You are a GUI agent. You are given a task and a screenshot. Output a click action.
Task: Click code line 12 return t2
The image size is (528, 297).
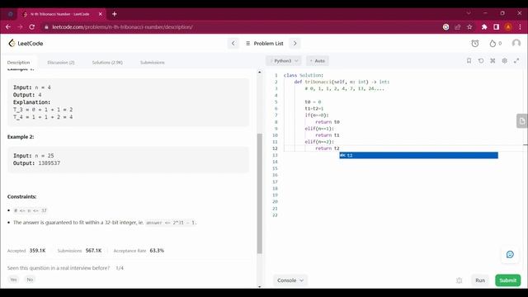click(328, 148)
